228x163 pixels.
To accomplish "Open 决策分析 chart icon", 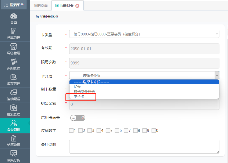I will click(x=14, y=153).
